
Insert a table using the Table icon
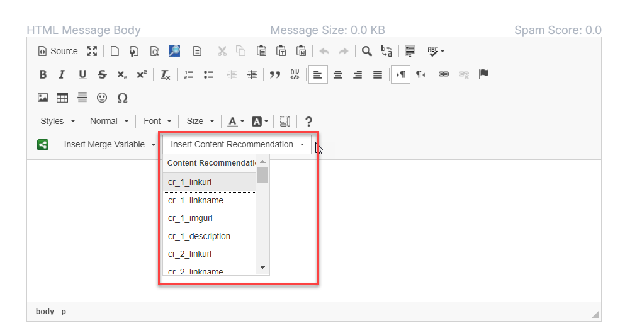click(x=62, y=98)
